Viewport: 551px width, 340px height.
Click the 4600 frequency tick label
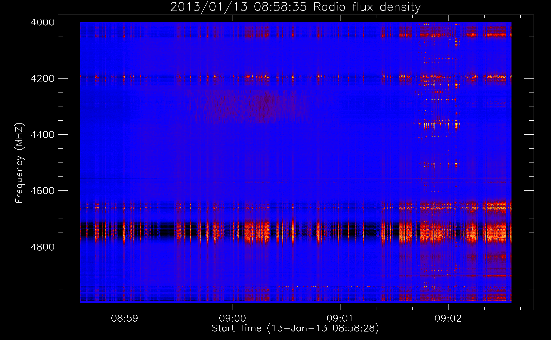coord(43,191)
